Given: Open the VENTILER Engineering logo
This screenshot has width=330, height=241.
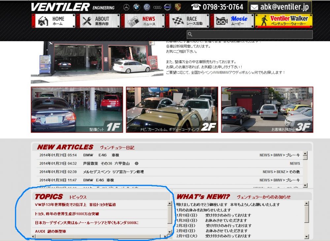Looking at the screenshot, I should (x=73, y=7).
